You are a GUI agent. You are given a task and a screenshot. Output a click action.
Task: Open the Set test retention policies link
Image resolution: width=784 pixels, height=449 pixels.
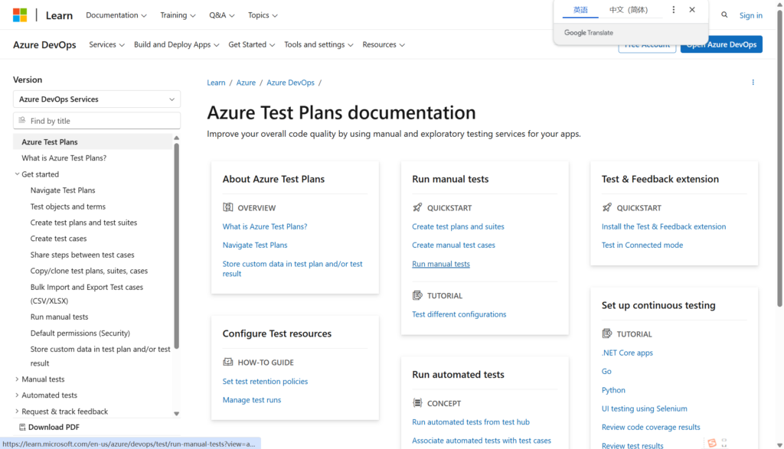pyautogui.click(x=265, y=382)
